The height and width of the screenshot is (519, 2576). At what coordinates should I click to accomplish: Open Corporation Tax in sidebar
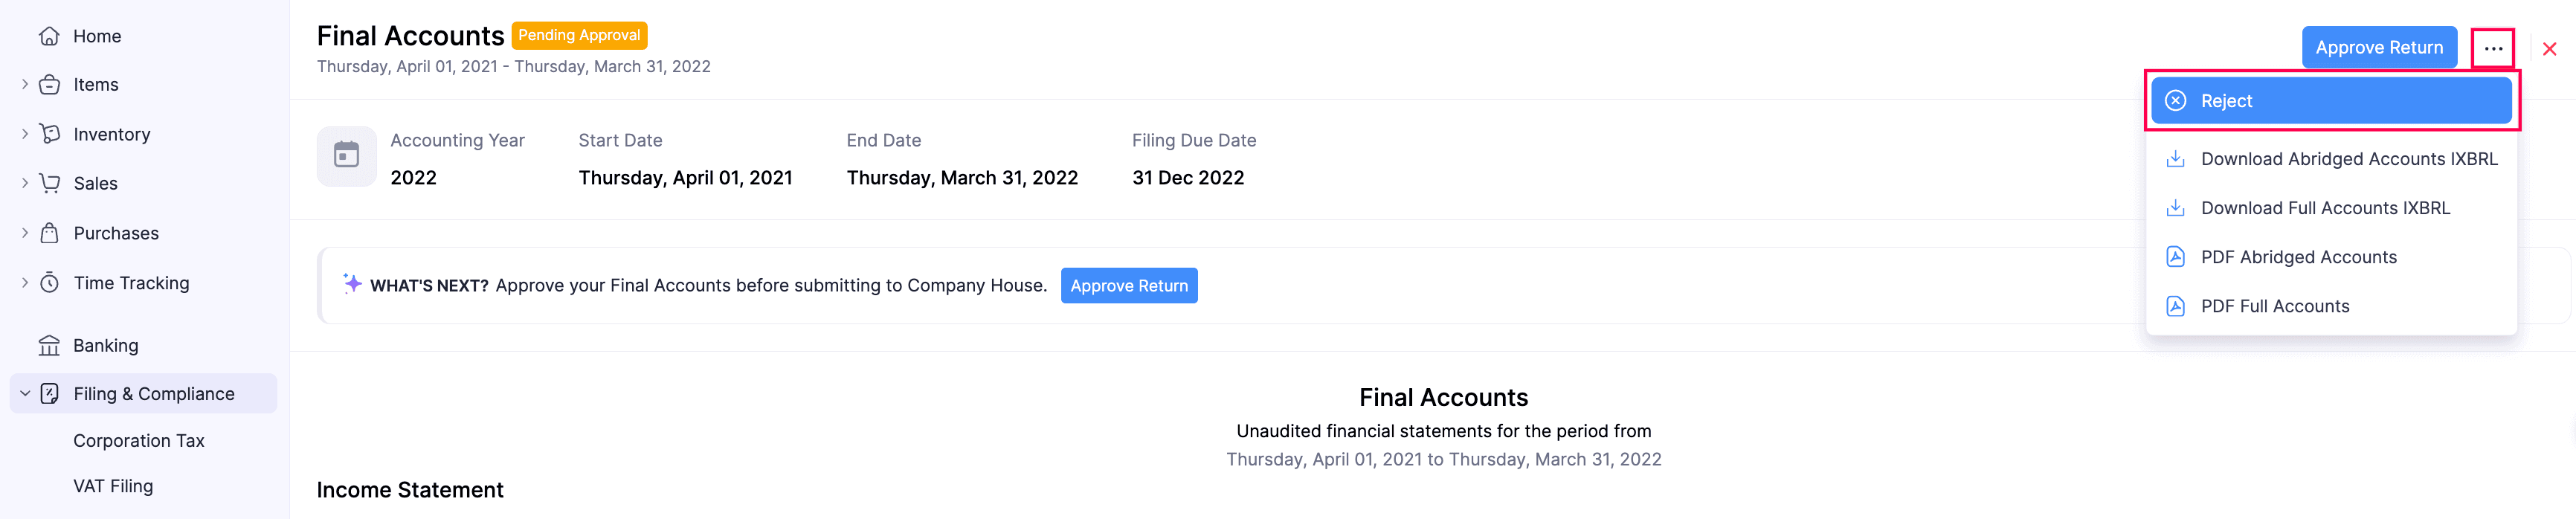138,441
